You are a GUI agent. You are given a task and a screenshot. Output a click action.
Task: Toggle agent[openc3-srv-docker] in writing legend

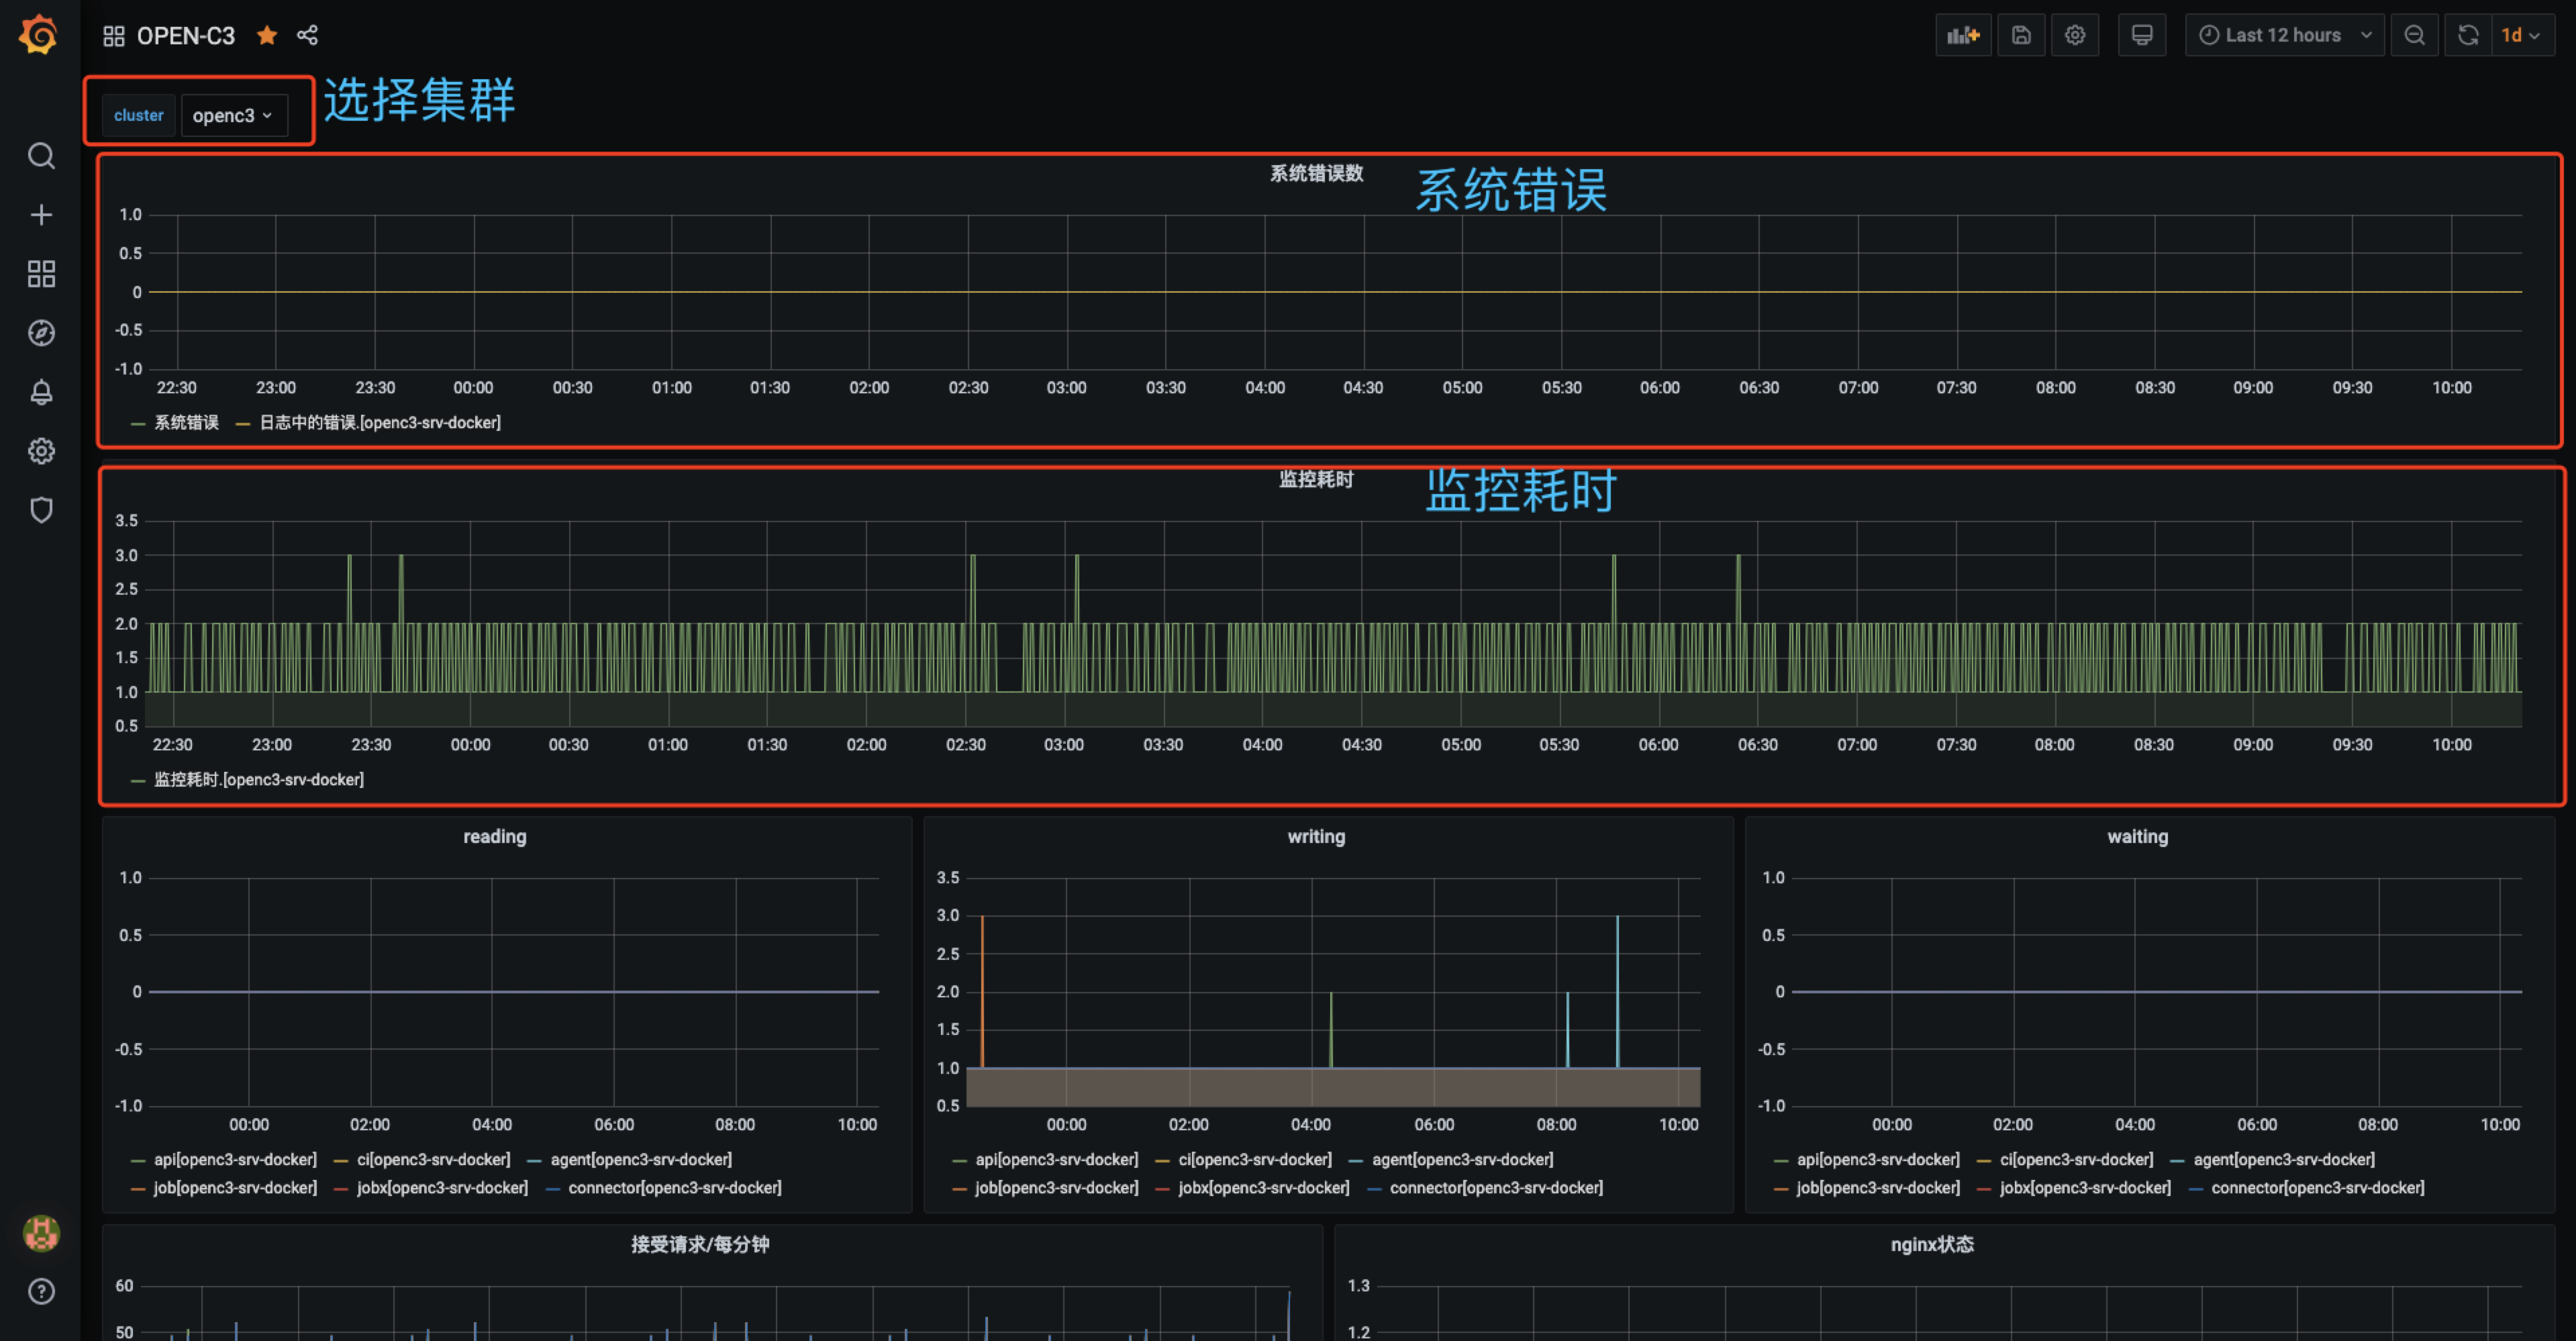point(1463,1159)
